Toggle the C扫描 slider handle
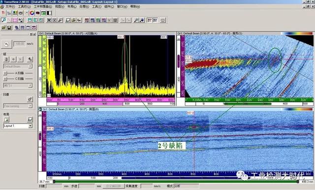 pyautogui.click(x=5, y=79)
